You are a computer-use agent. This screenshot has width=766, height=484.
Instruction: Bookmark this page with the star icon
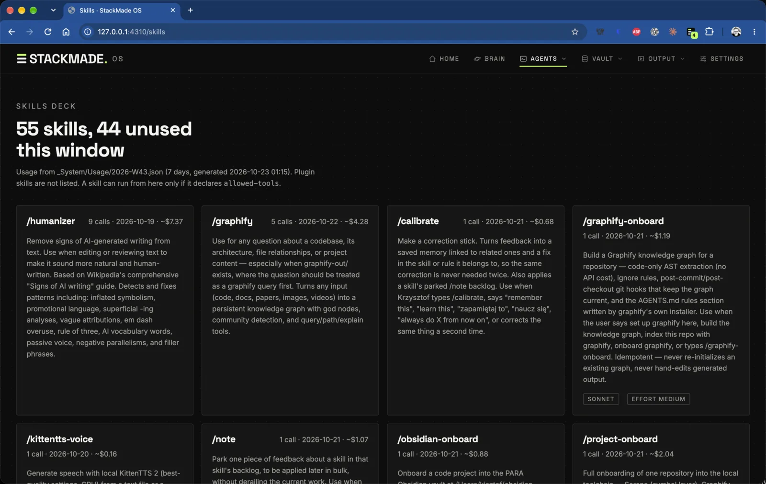coord(575,32)
